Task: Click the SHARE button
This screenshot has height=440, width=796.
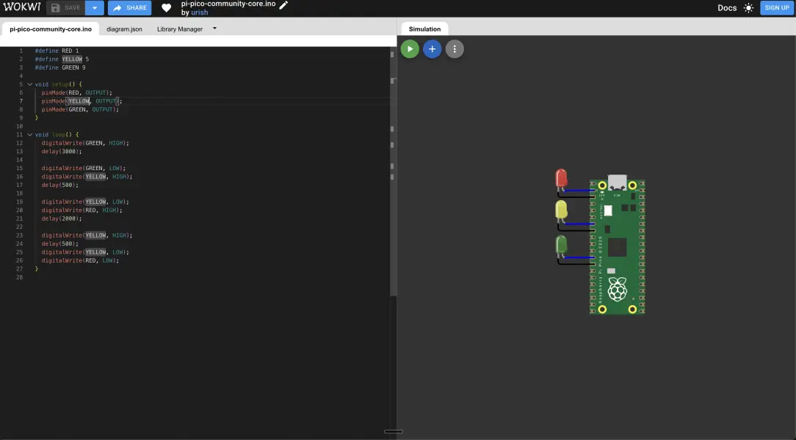Action: point(129,7)
